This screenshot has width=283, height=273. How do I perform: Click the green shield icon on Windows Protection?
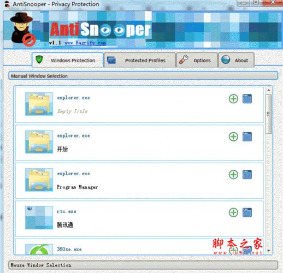click(39, 60)
